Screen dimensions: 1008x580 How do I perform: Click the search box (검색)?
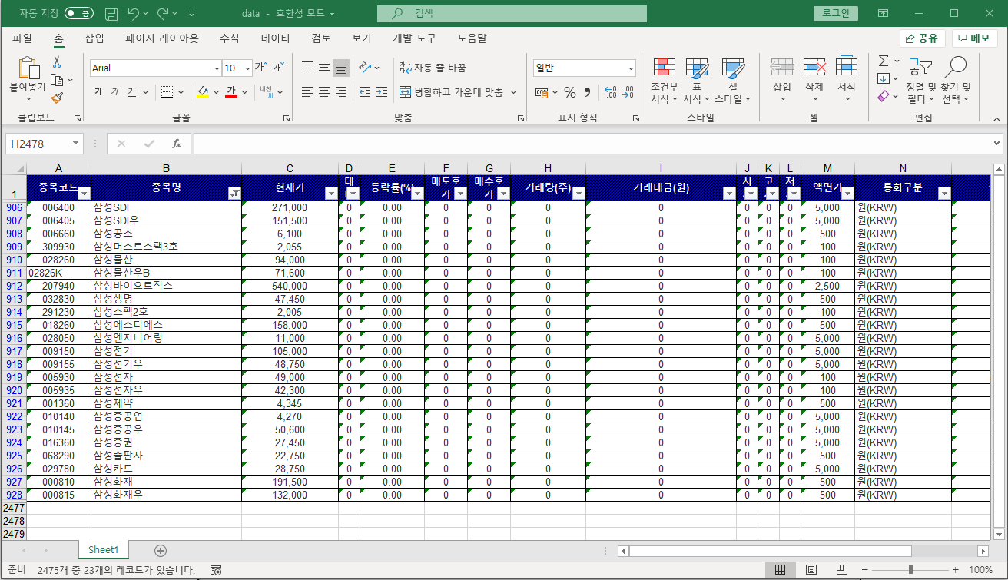coord(512,14)
